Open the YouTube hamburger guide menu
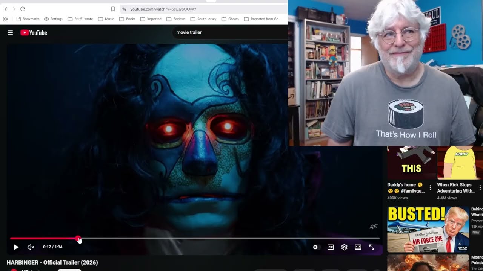Screen dimensions: 483x271 (x=10, y=33)
